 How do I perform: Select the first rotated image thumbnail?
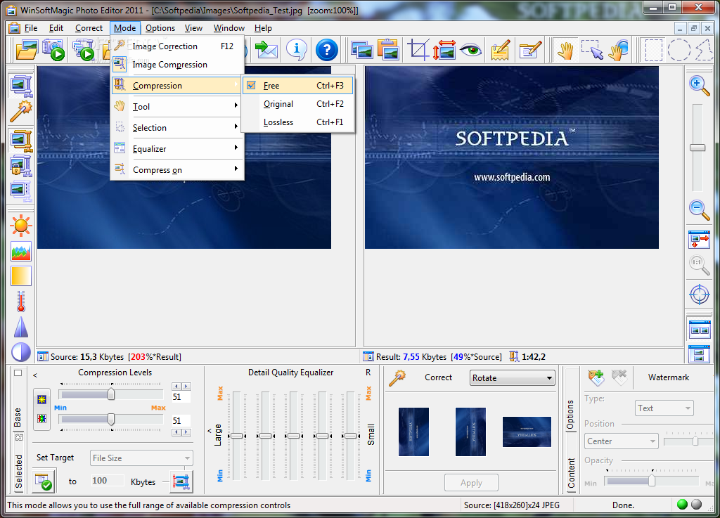coord(413,432)
